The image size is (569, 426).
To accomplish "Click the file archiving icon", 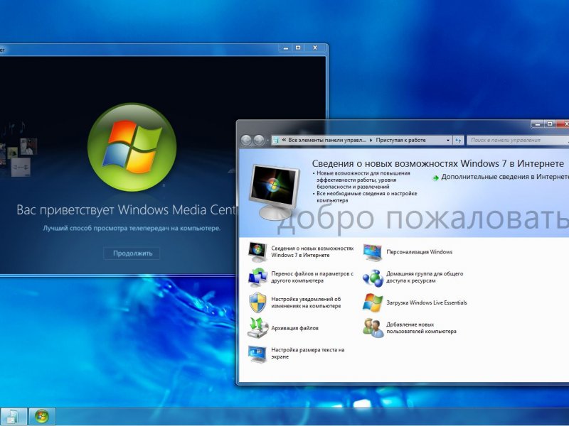I will pos(257,328).
